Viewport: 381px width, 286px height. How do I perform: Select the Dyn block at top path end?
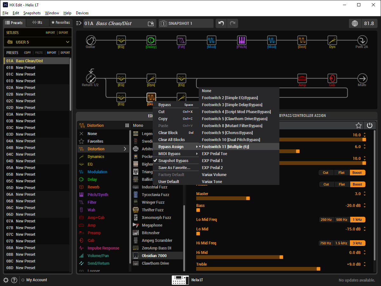pyautogui.click(x=332, y=40)
